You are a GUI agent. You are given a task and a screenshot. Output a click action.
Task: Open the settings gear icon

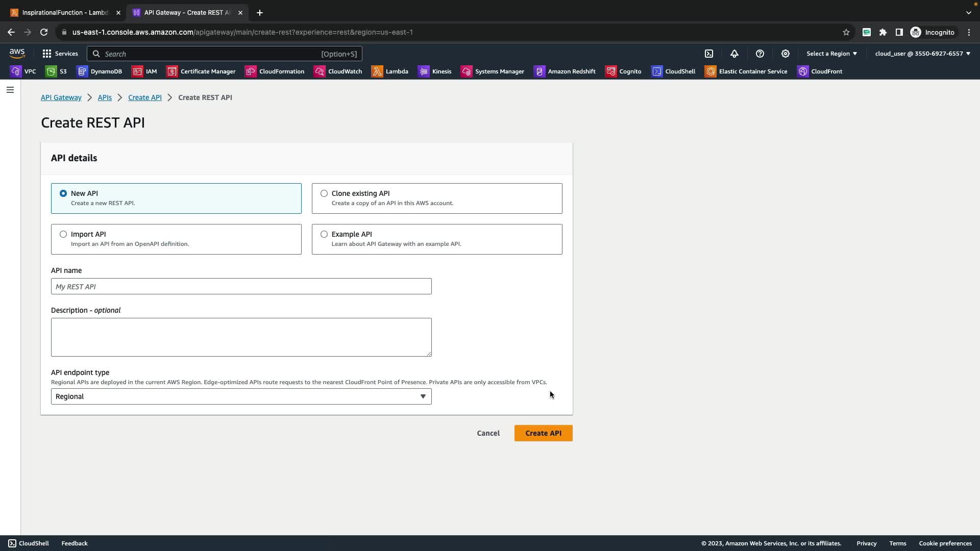(785, 54)
